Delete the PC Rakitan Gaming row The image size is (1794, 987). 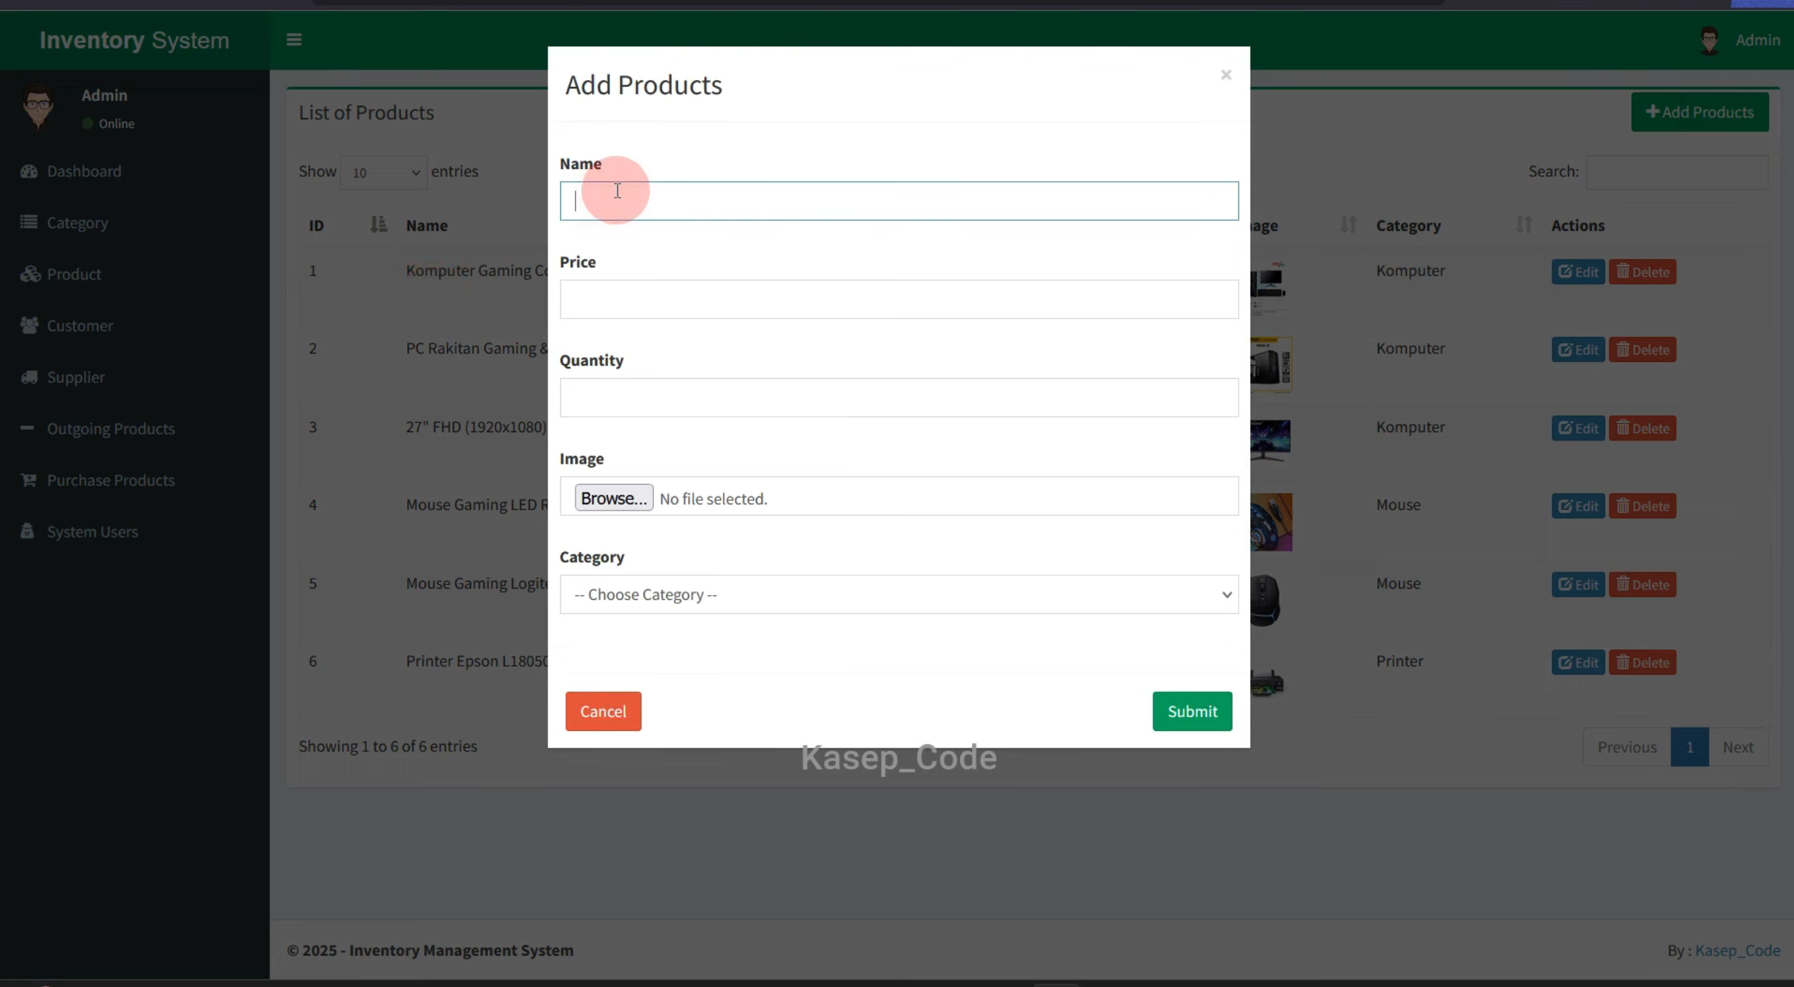pyautogui.click(x=1642, y=349)
